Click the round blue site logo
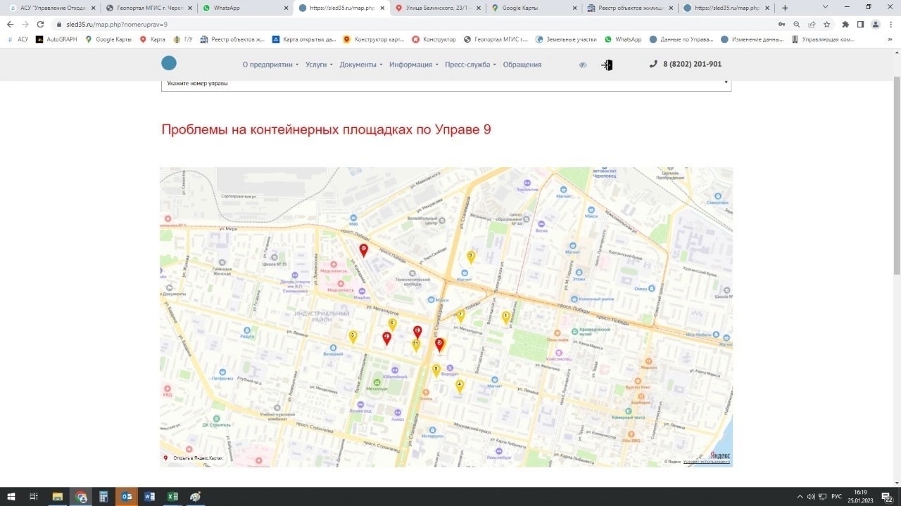Viewport: 901px width, 506px height. click(169, 63)
